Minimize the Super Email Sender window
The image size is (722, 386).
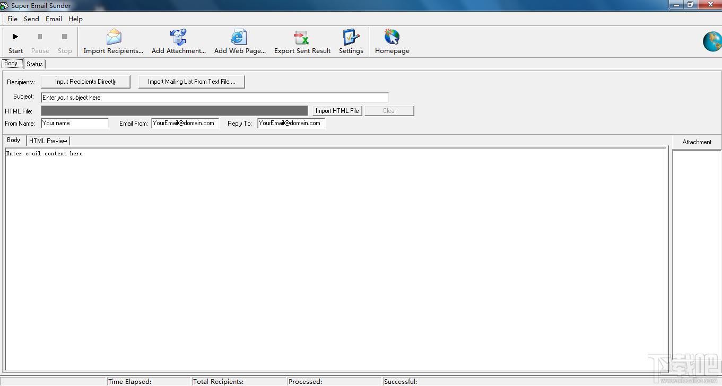[675, 4]
